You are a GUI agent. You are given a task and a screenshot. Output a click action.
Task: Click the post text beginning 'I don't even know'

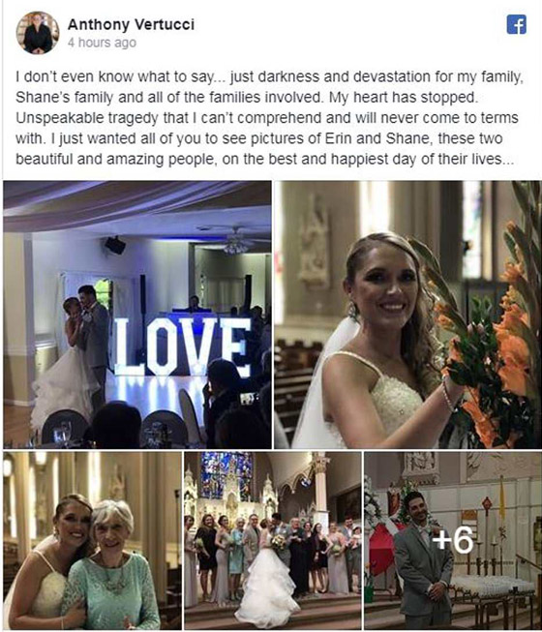269,118
